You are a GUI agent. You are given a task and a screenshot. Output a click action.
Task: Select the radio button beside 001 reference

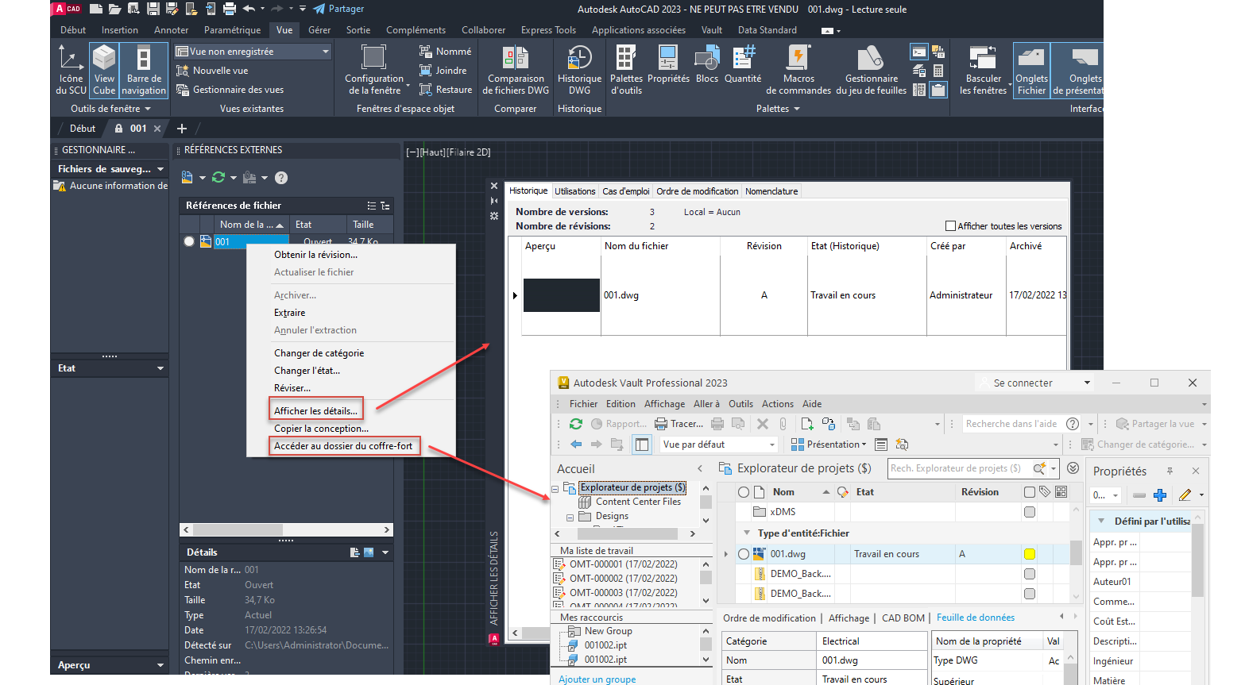click(189, 241)
